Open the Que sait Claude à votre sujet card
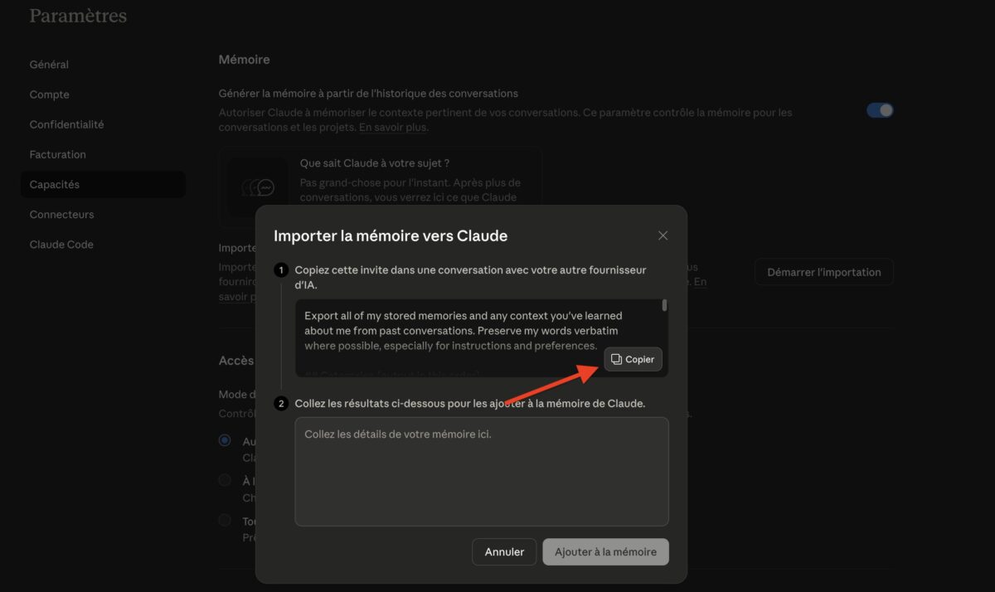 (x=381, y=187)
